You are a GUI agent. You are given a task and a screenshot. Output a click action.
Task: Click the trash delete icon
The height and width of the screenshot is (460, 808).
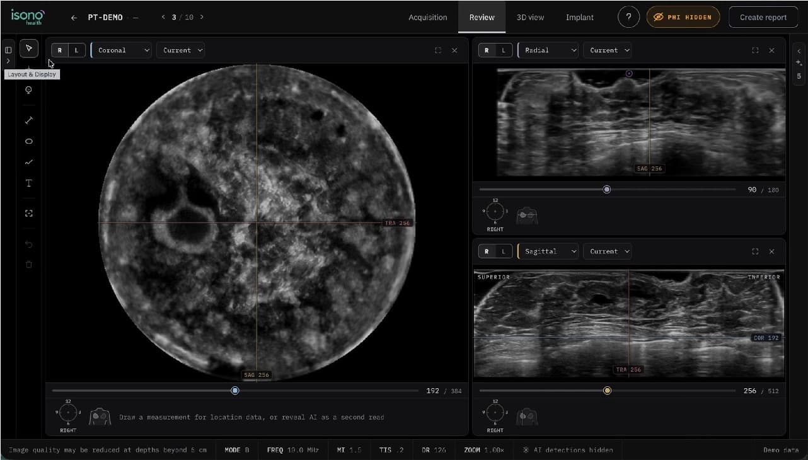click(28, 265)
